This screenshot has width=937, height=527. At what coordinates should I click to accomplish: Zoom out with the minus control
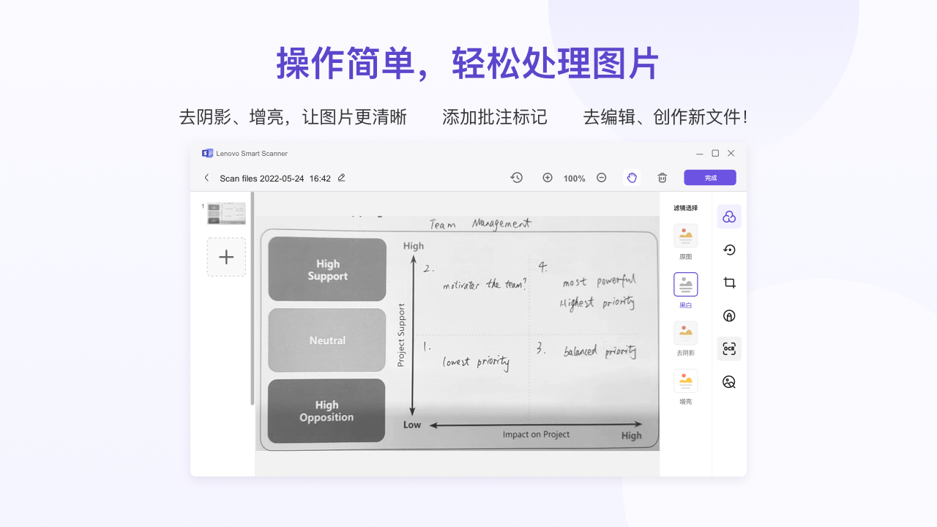coord(601,177)
